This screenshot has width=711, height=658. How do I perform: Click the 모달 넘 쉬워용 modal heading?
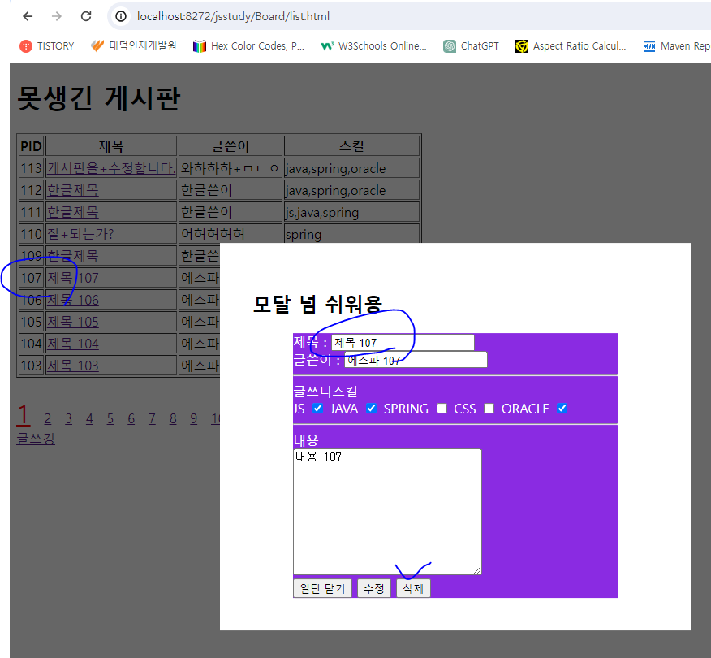(x=317, y=304)
